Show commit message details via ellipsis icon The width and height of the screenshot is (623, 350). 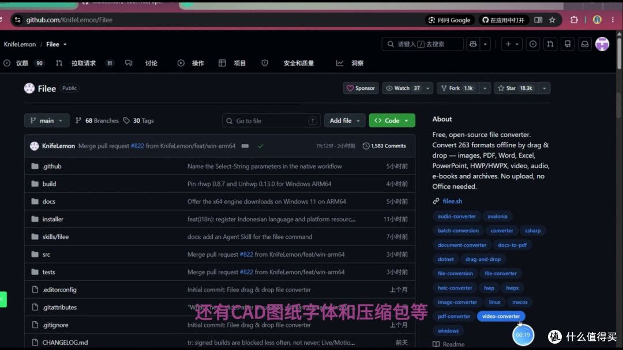[x=245, y=146]
